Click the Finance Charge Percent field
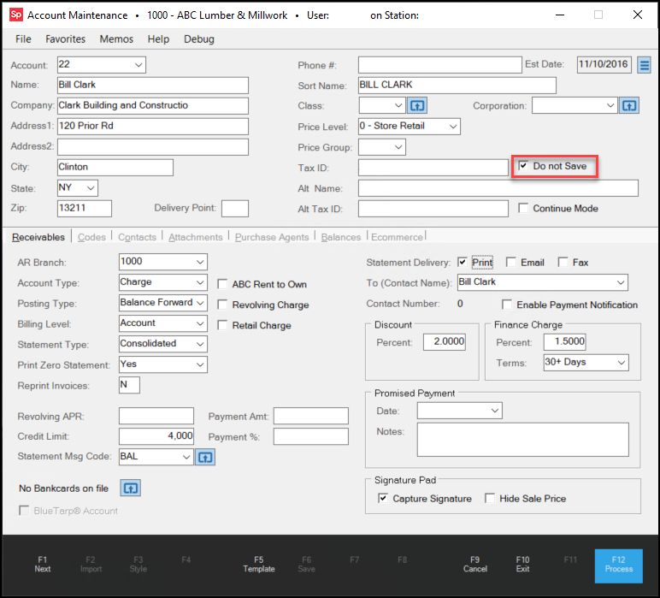Screen dimensions: 660x598 pyautogui.click(x=564, y=341)
